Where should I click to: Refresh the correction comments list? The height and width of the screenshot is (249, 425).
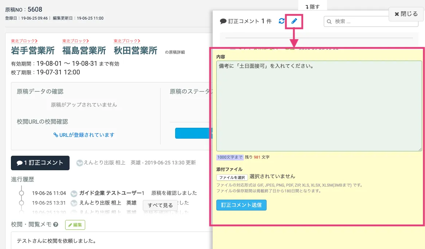click(x=282, y=21)
